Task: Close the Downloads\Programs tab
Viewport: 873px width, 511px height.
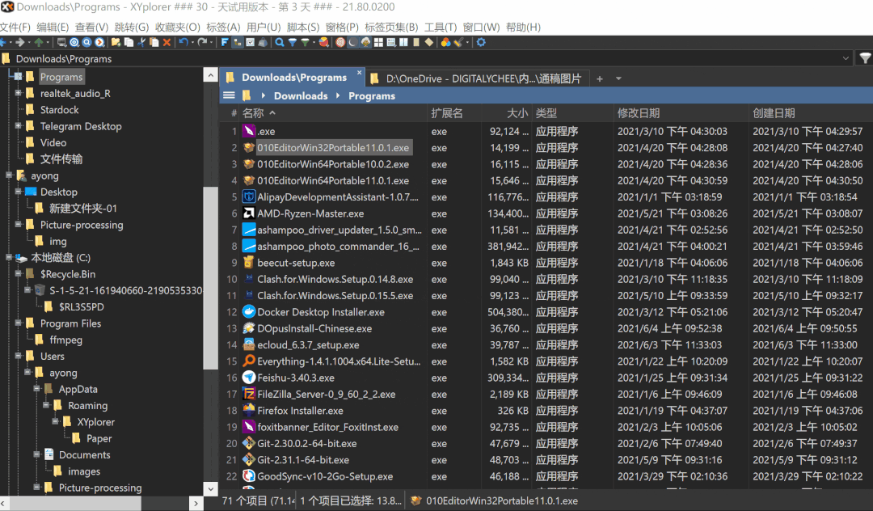Action: pos(359,73)
